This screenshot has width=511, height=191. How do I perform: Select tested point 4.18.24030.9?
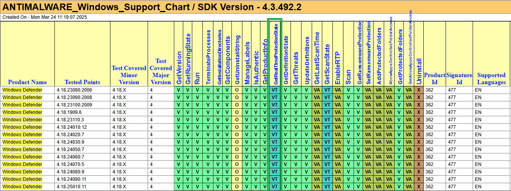point(70,142)
